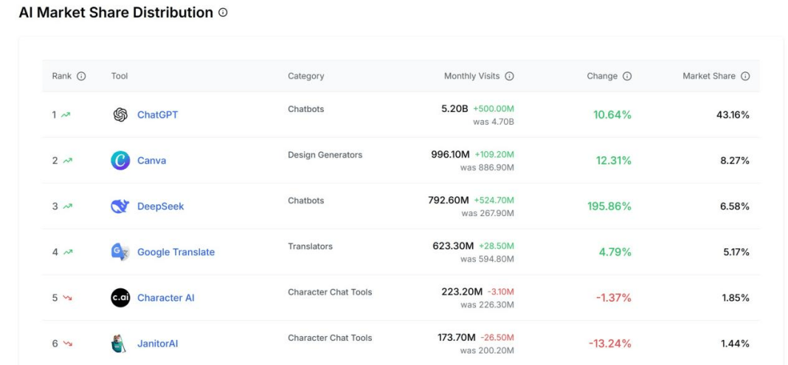
Task: Click the Translators category text
Action: click(310, 246)
